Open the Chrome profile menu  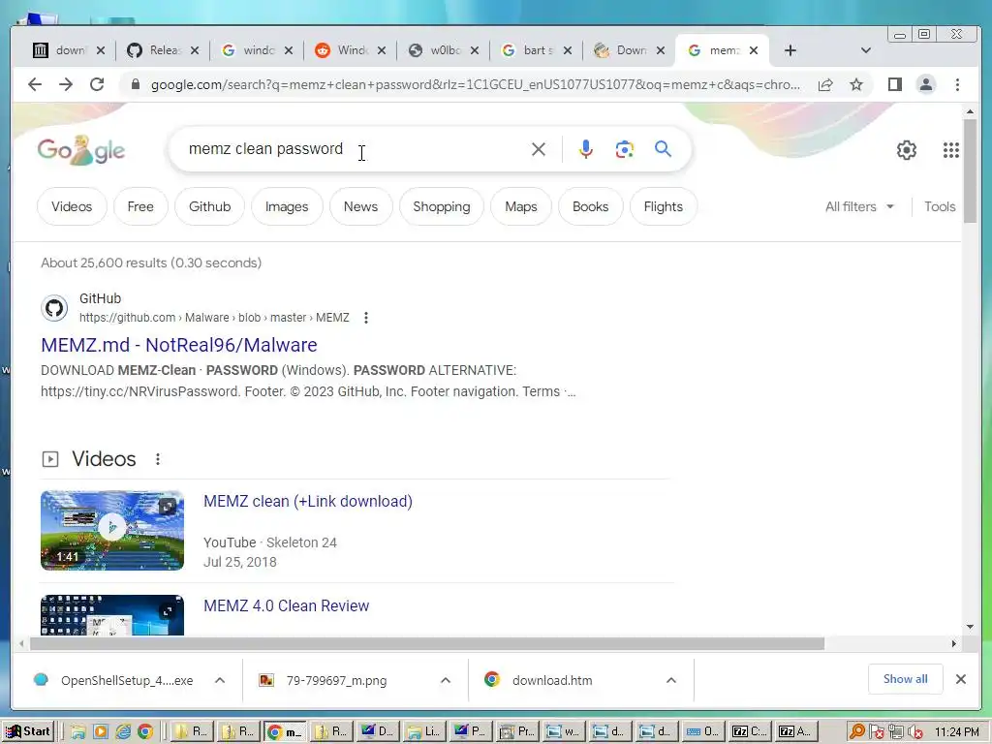pos(925,84)
